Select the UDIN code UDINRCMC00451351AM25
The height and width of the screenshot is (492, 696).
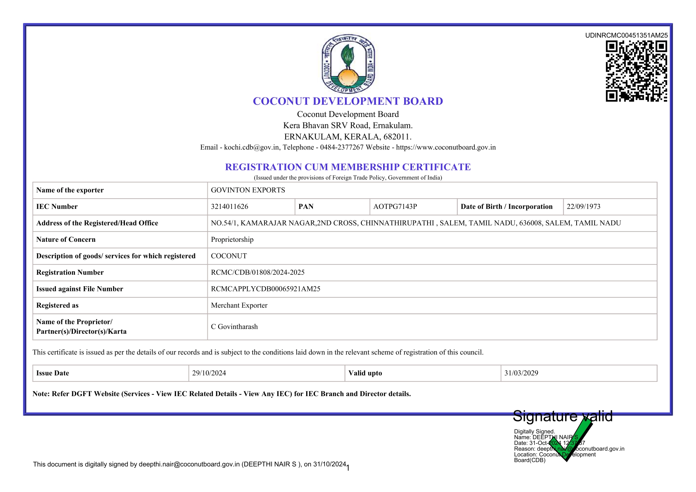[x=626, y=35]
